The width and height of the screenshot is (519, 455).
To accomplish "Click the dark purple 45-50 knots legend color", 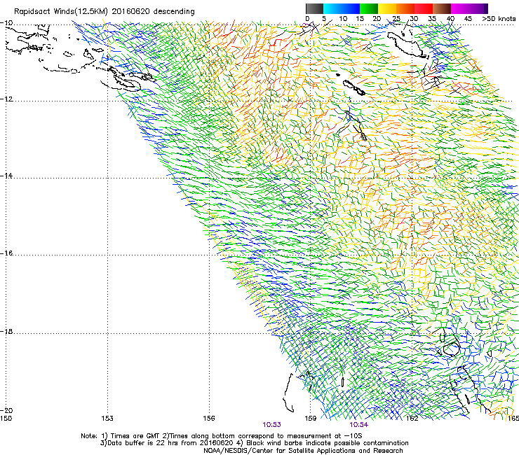I will click(x=478, y=8).
